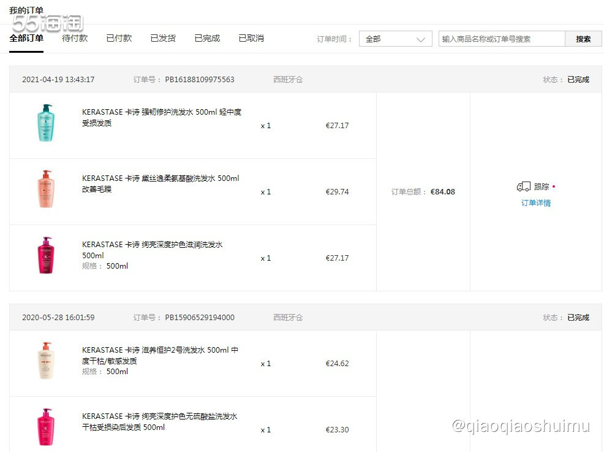
Task: Open product KERASTASE 滋养恒护2号洗发水 title
Action: tap(160, 355)
